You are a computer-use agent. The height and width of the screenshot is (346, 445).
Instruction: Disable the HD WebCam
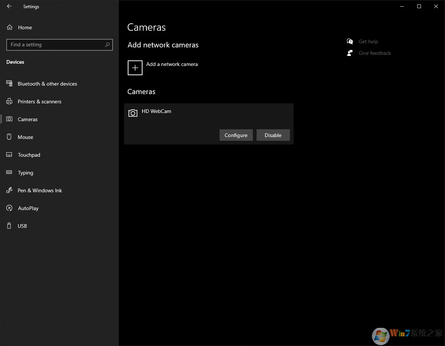[x=273, y=135]
